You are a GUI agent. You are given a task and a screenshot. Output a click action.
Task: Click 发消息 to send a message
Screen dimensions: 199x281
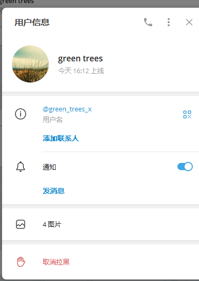pyautogui.click(x=53, y=191)
